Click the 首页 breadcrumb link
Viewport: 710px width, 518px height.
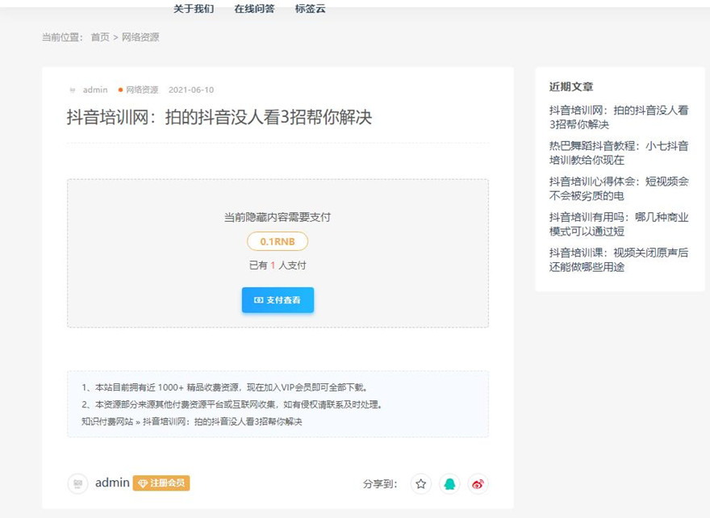[100, 37]
